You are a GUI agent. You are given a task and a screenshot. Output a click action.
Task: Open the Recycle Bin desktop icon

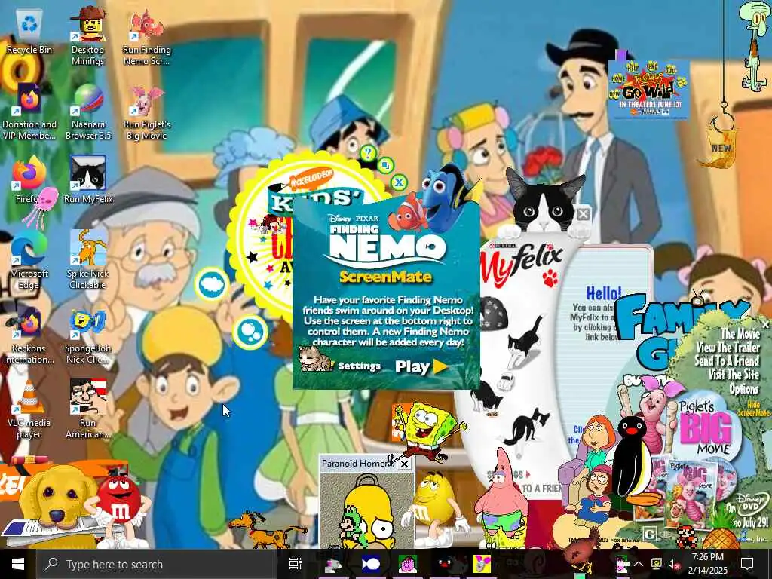point(29,32)
